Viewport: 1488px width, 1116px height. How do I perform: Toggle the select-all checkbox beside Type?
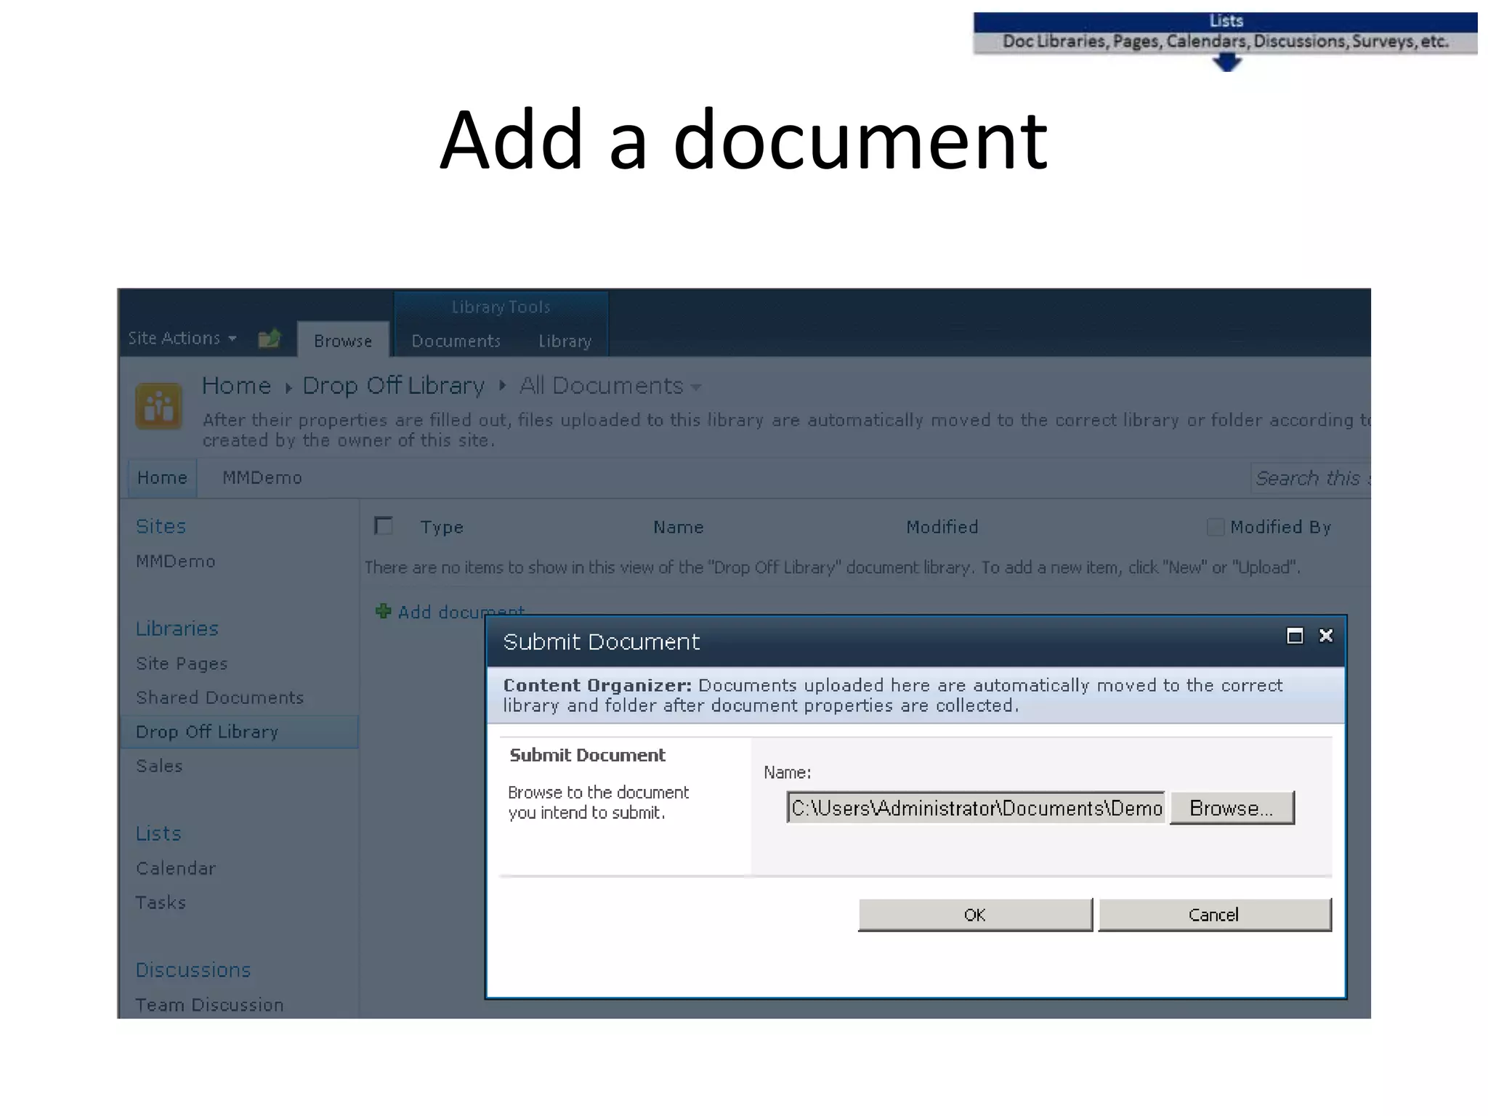click(383, 525)
